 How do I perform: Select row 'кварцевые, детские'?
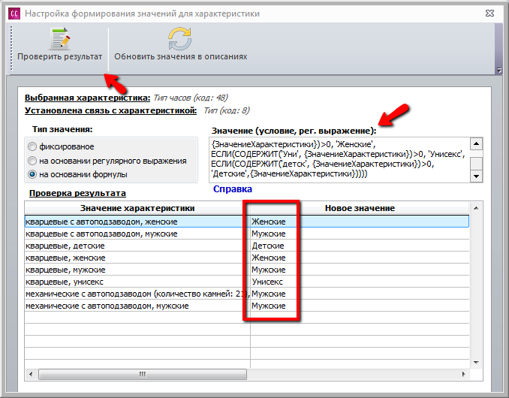pos(247,246)
